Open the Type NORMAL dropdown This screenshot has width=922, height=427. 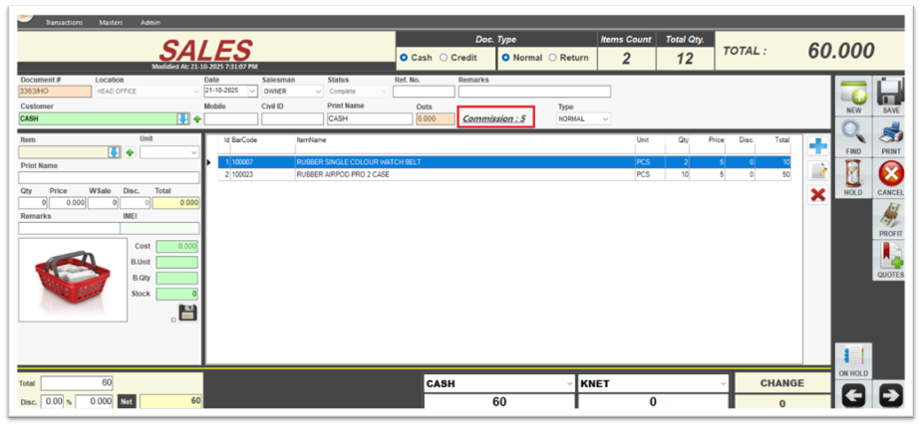click(x=606, y=118)
